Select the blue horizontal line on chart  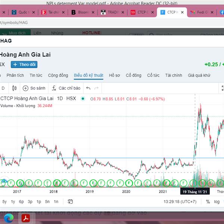(x=112, y=158)
